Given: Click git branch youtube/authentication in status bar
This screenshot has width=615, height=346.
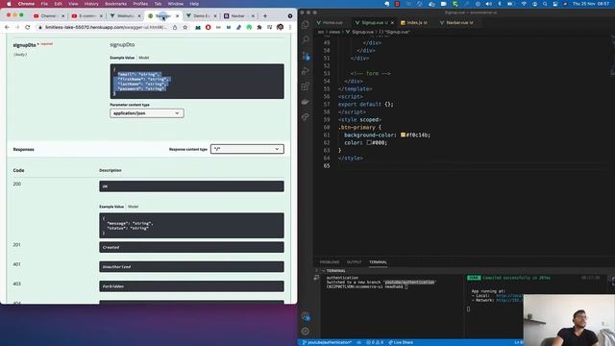Looking at the screenshot, I should click(x=327, y=342).
